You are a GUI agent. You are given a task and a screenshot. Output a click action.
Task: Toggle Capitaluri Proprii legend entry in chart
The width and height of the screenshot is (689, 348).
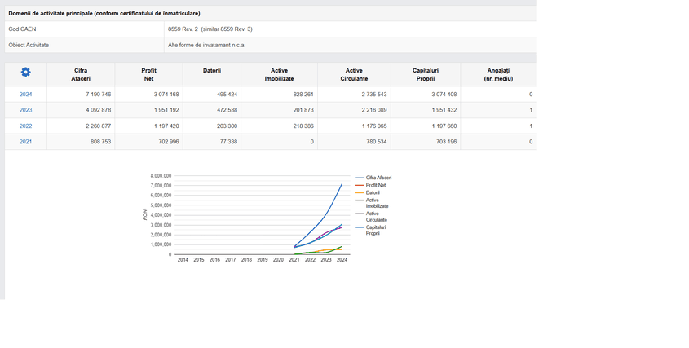tap(377, 230)
